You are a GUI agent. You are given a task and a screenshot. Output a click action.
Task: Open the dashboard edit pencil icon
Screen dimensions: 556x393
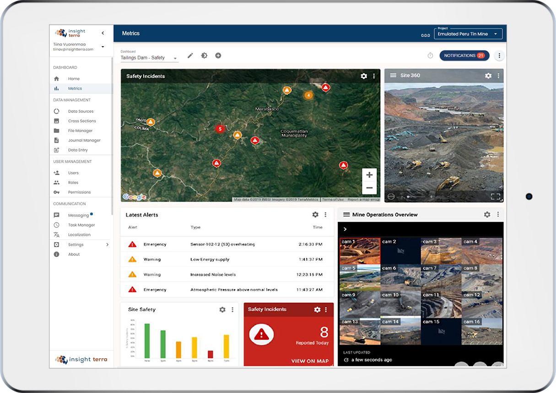tap(190, 55)
